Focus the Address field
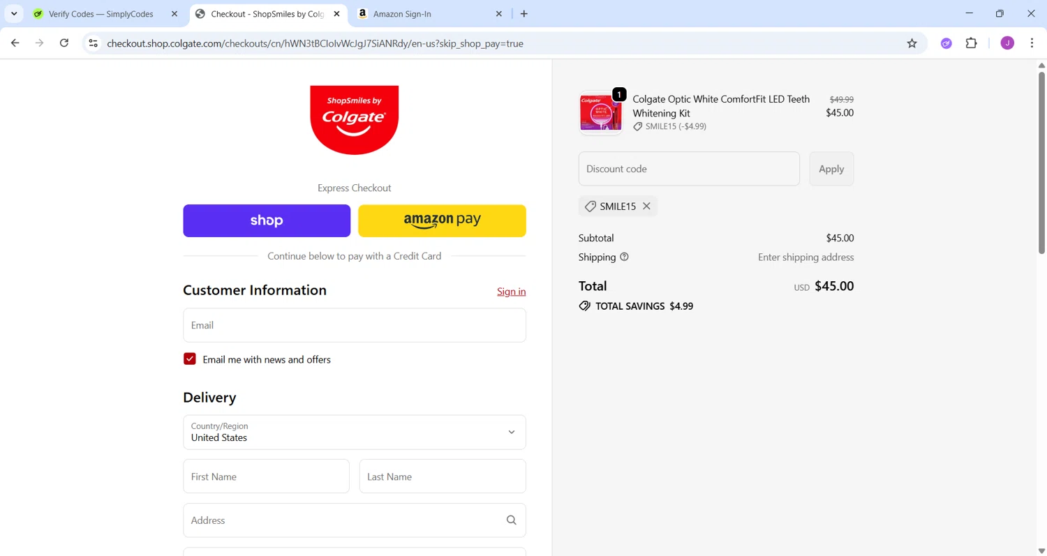This screenshot has width=1047, height=556. coord(355,520)
